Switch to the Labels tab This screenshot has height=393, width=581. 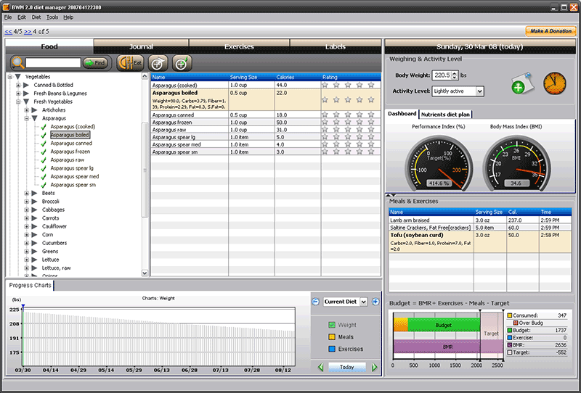coord(336,46)
